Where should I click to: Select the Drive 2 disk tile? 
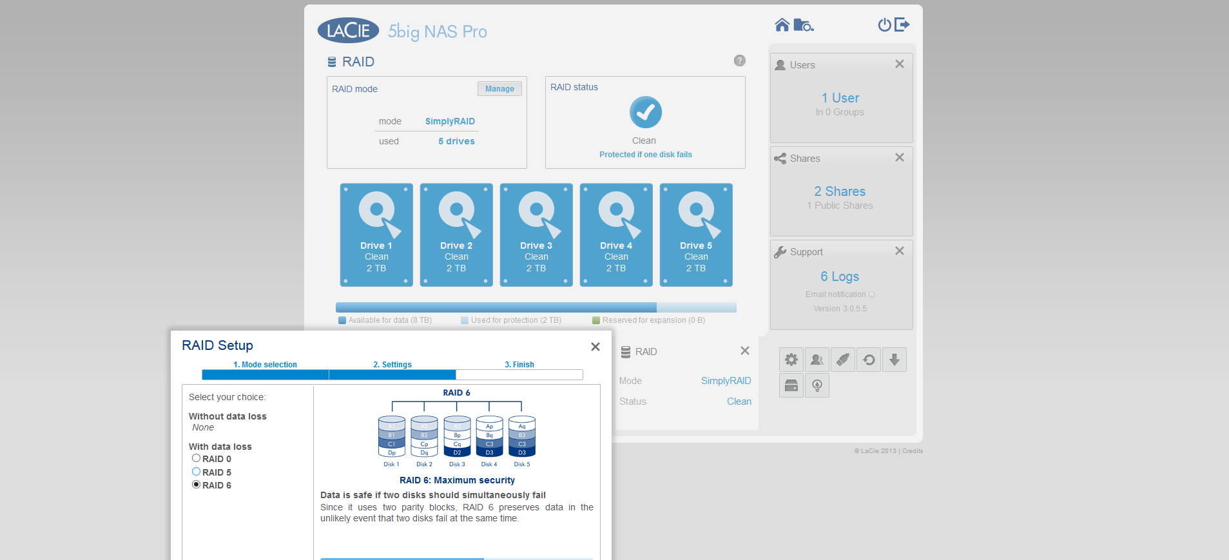456,235
